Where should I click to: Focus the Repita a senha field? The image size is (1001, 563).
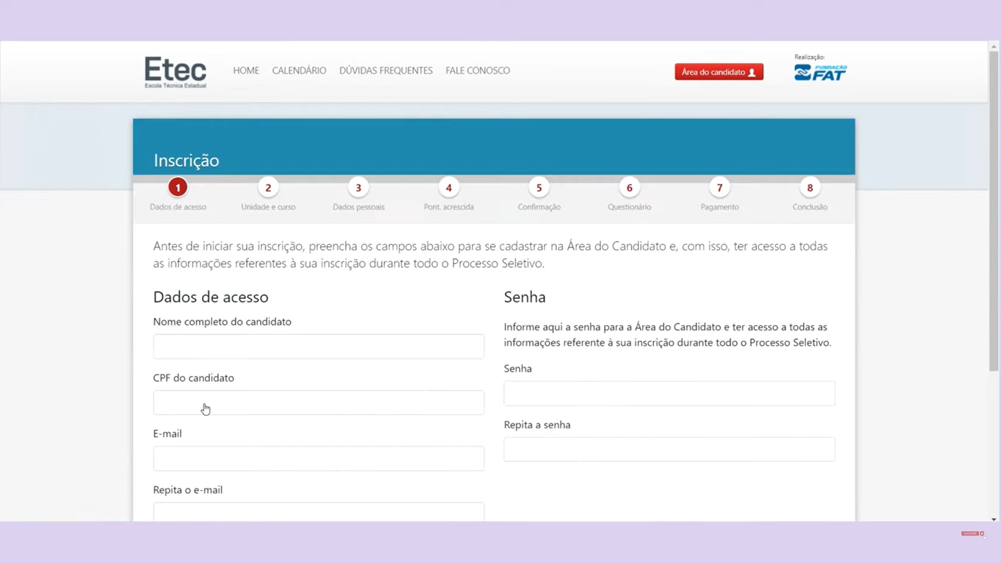coord(669,449)
